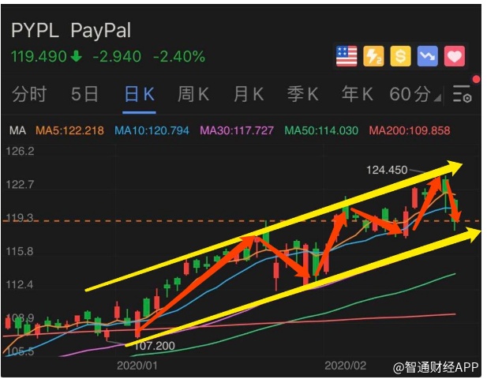487x383 pixels.
Task: Click the 2020/01 date axis label
Action: click(x=137, y=366)
